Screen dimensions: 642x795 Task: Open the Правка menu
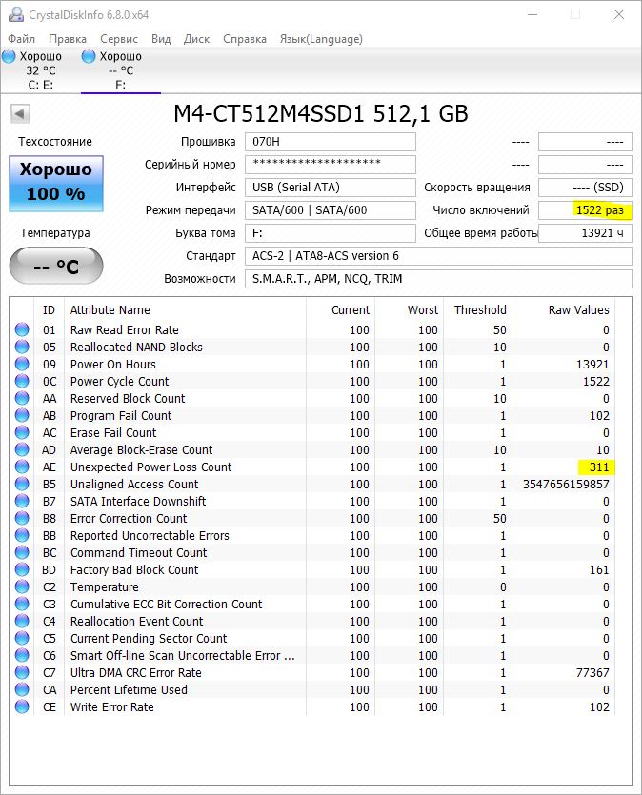click(68, 39)
